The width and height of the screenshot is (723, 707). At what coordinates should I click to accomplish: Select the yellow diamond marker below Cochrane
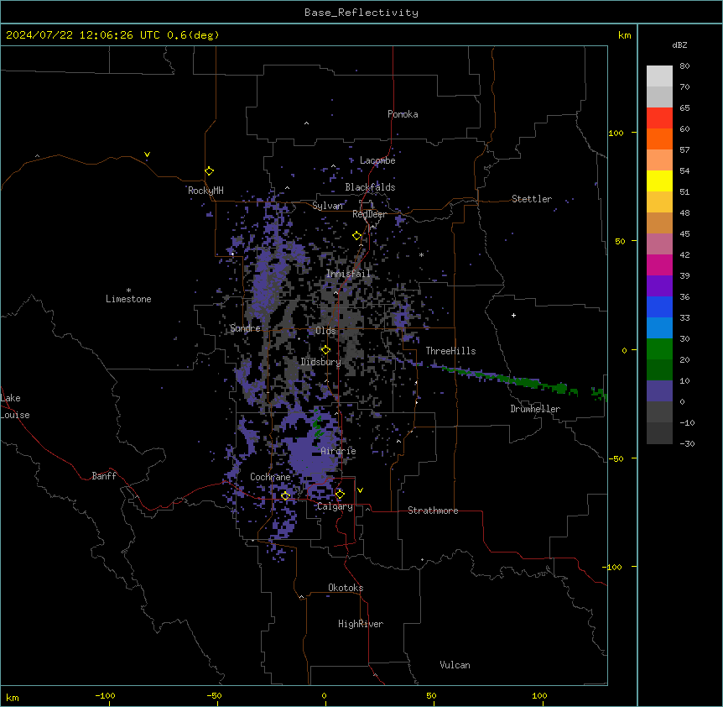coord(285,496)
